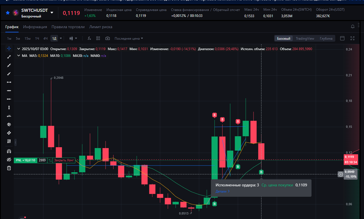Viewport: 364px width, 219px height.
Task: Toggle fullscreen chart with arrows icon
Action: click(352, 38)
